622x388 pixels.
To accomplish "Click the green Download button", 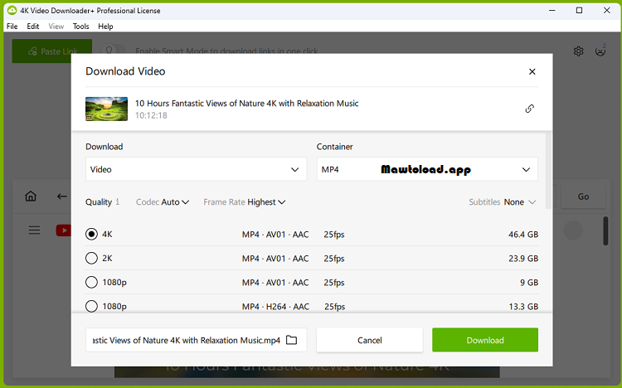I will (x=485, y=340).
